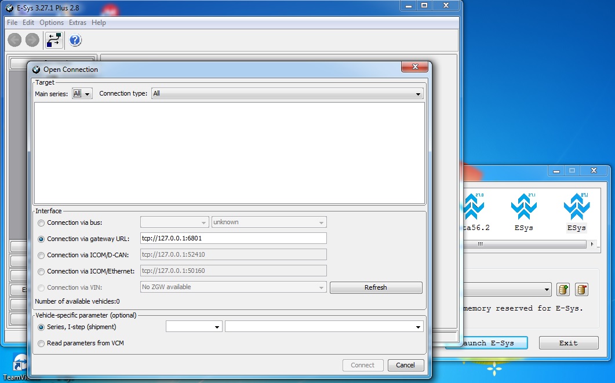Click the Refresh button
This screenshot has width=615, height=383.
pyautogui.click(x=376, y=287)
